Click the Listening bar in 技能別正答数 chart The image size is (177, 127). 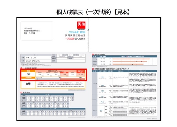(130, 62)
